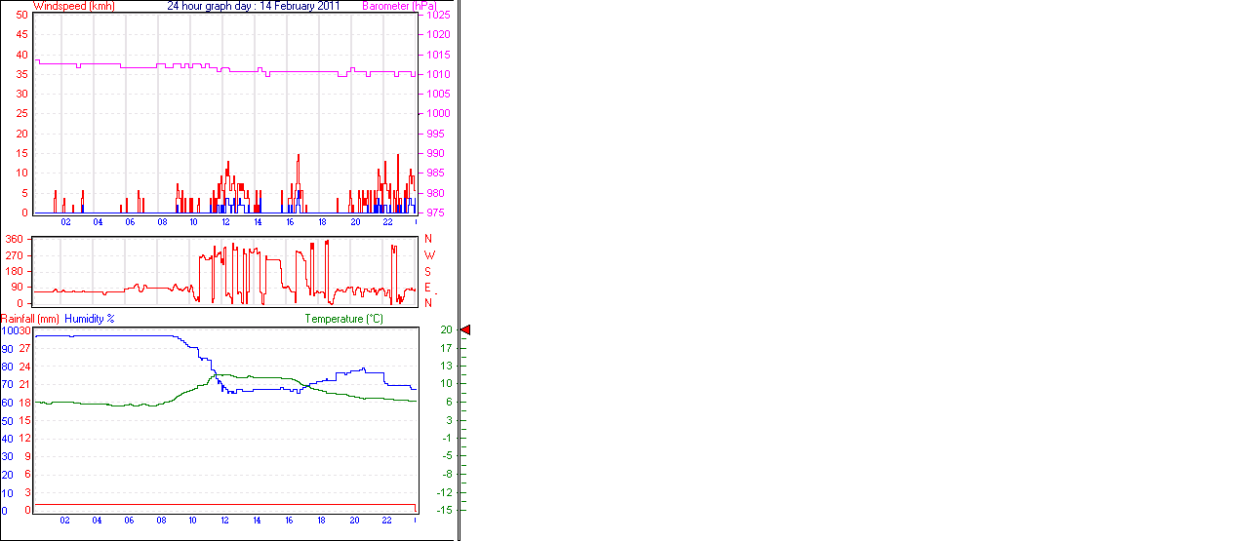The width and height of the screenshot is (1241, 541).
Task: Click the Windspeed (kmh) axis label
Action: pyautogui.click(x=73, y=6)
